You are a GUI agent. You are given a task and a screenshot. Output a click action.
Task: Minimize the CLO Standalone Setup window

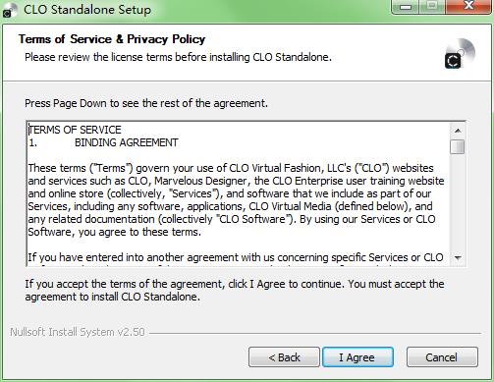[x=406, y=7]
